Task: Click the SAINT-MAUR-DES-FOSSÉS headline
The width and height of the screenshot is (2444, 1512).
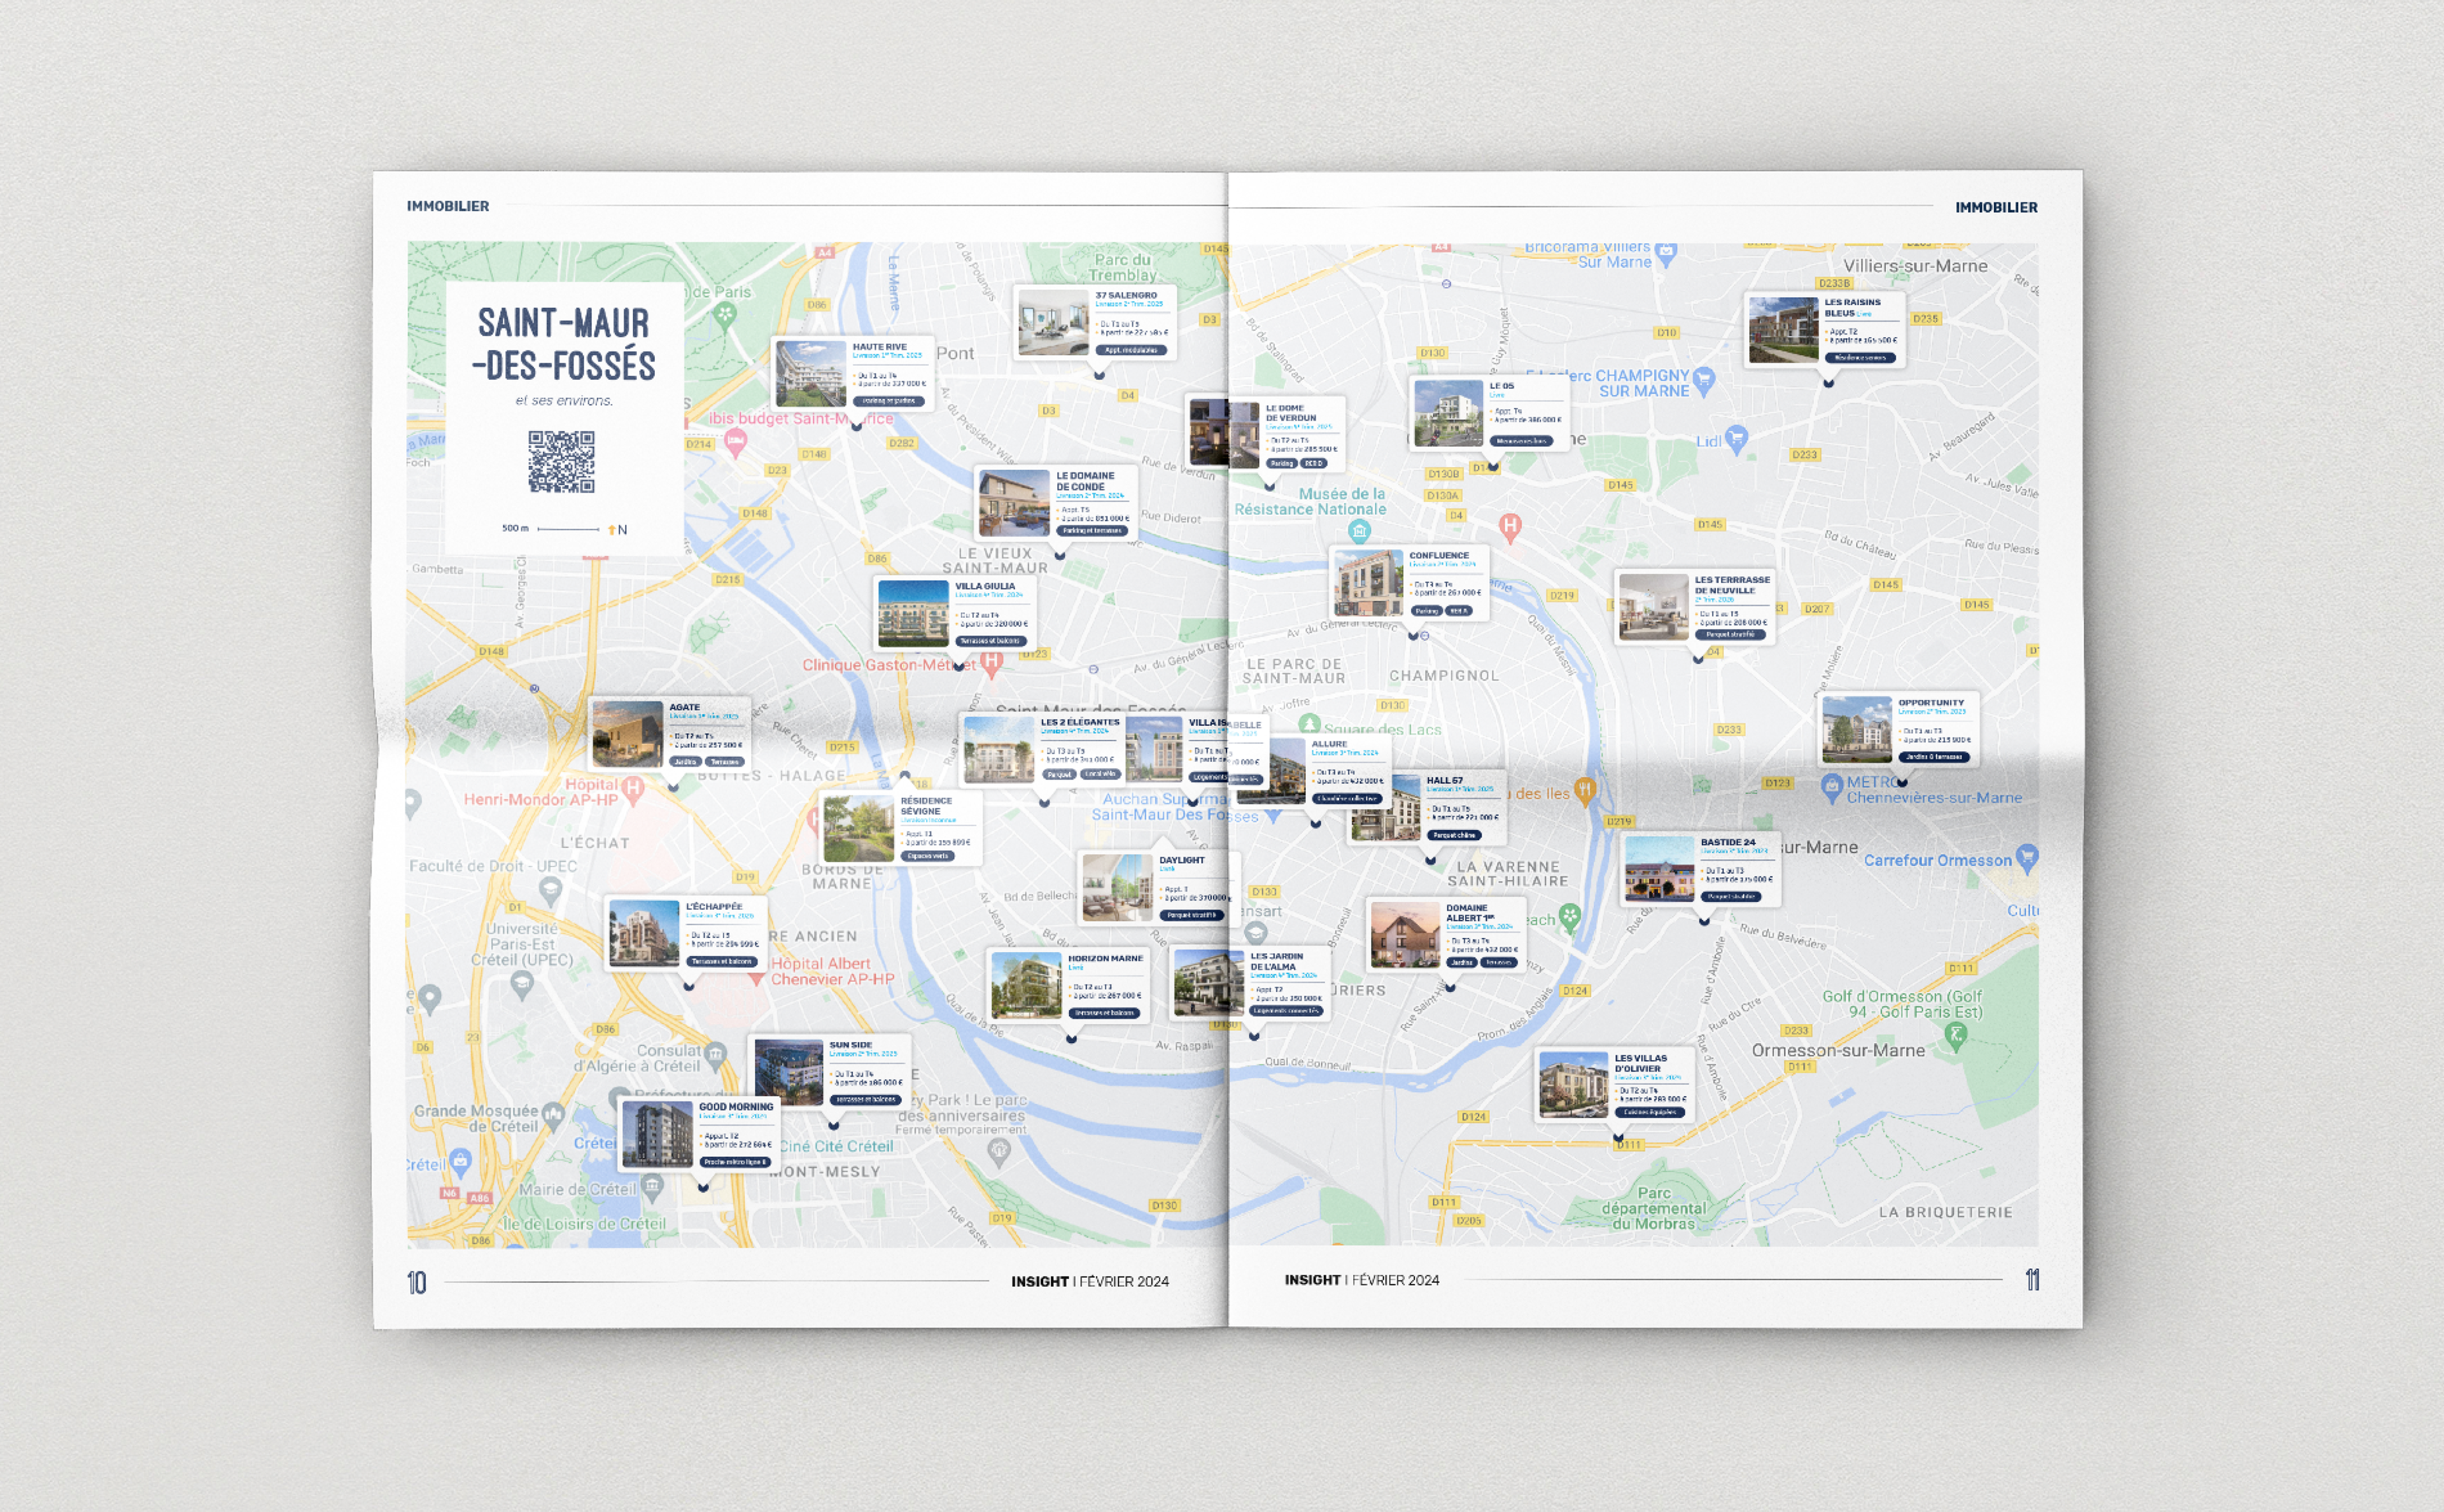Action: coord(564,344)
